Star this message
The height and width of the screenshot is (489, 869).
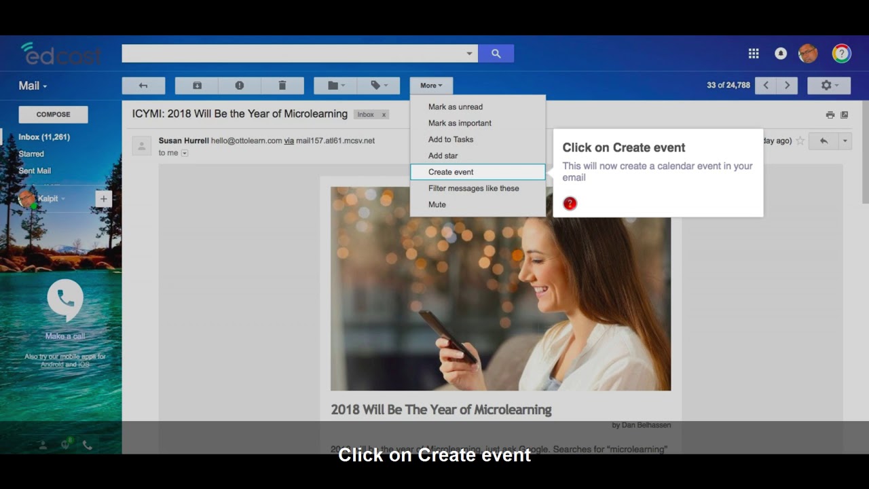(x=800, y=141)
